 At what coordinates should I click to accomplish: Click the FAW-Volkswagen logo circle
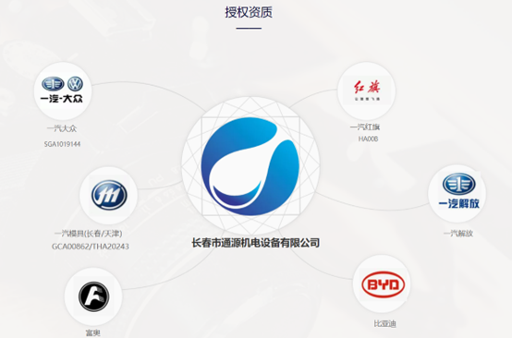click(63, 91)
